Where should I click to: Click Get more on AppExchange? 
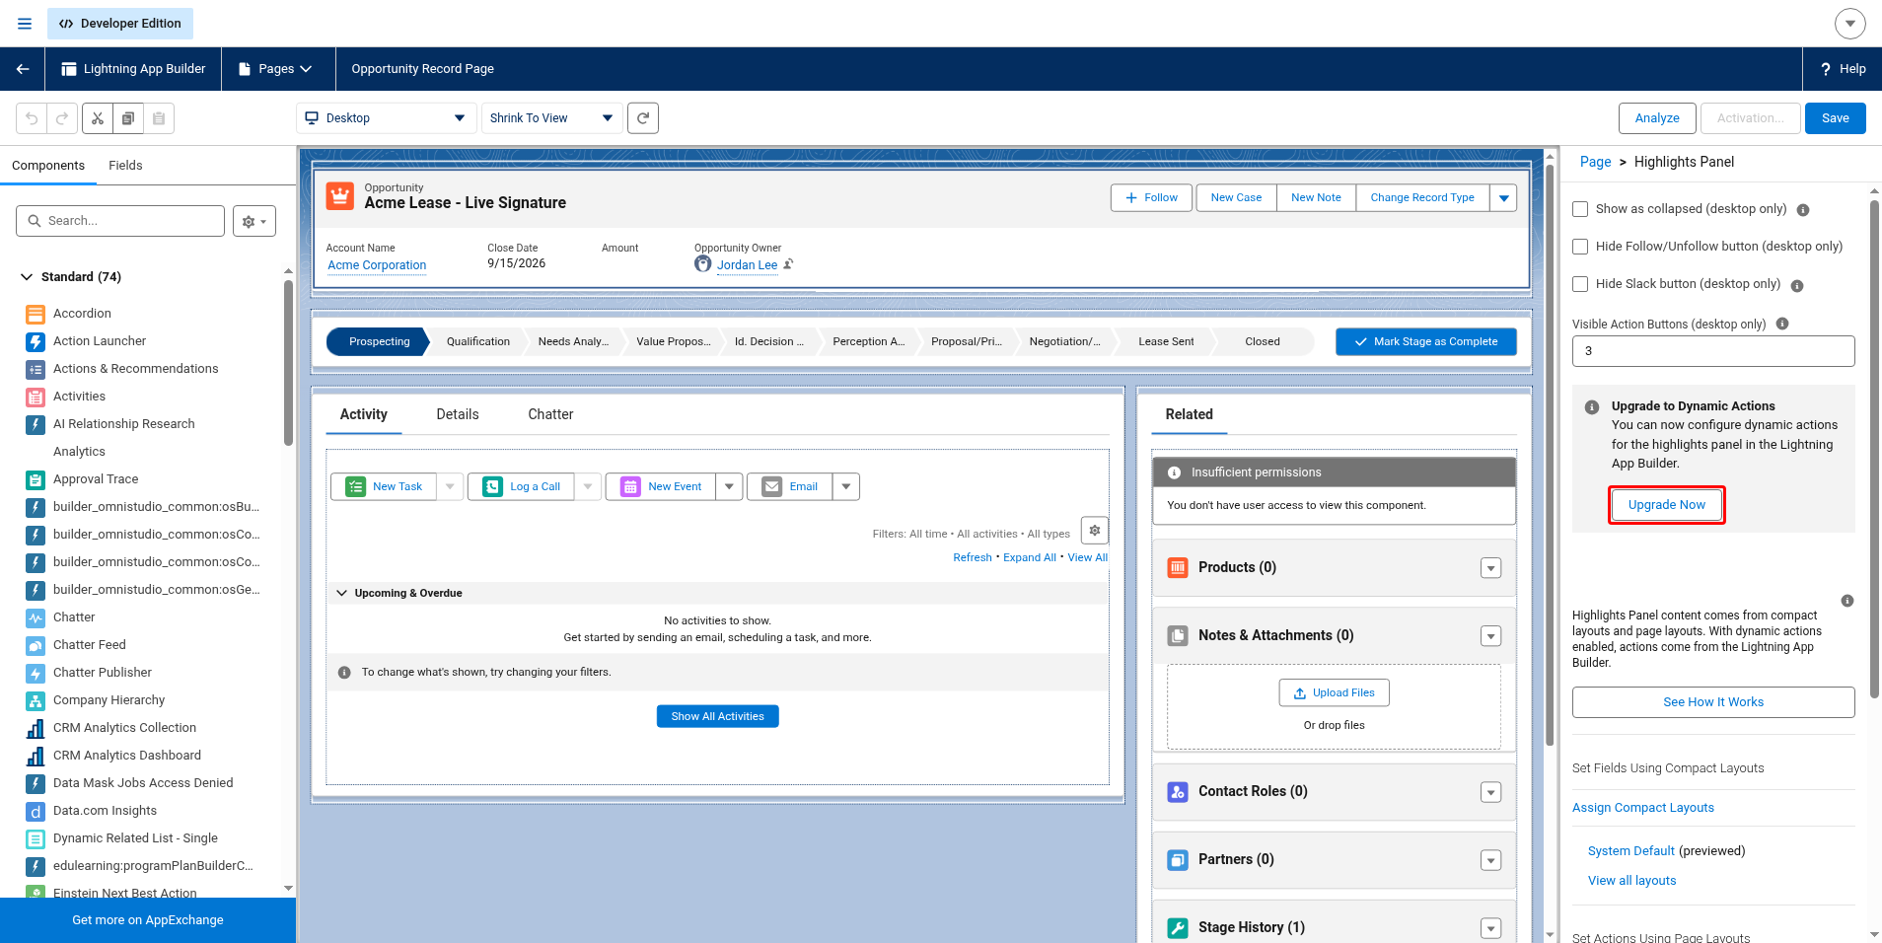point(148,920)
